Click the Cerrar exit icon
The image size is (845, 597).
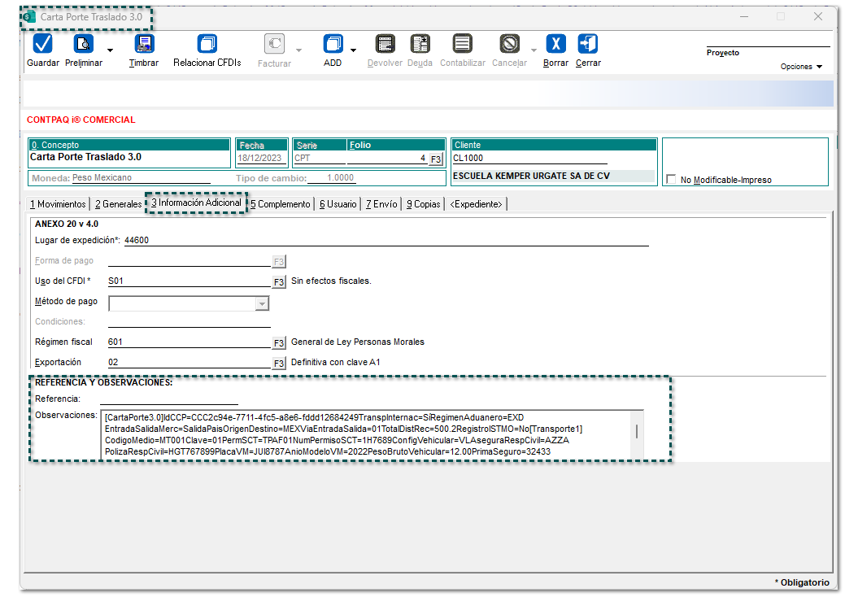pyautogui.click(x=588, y=45)
